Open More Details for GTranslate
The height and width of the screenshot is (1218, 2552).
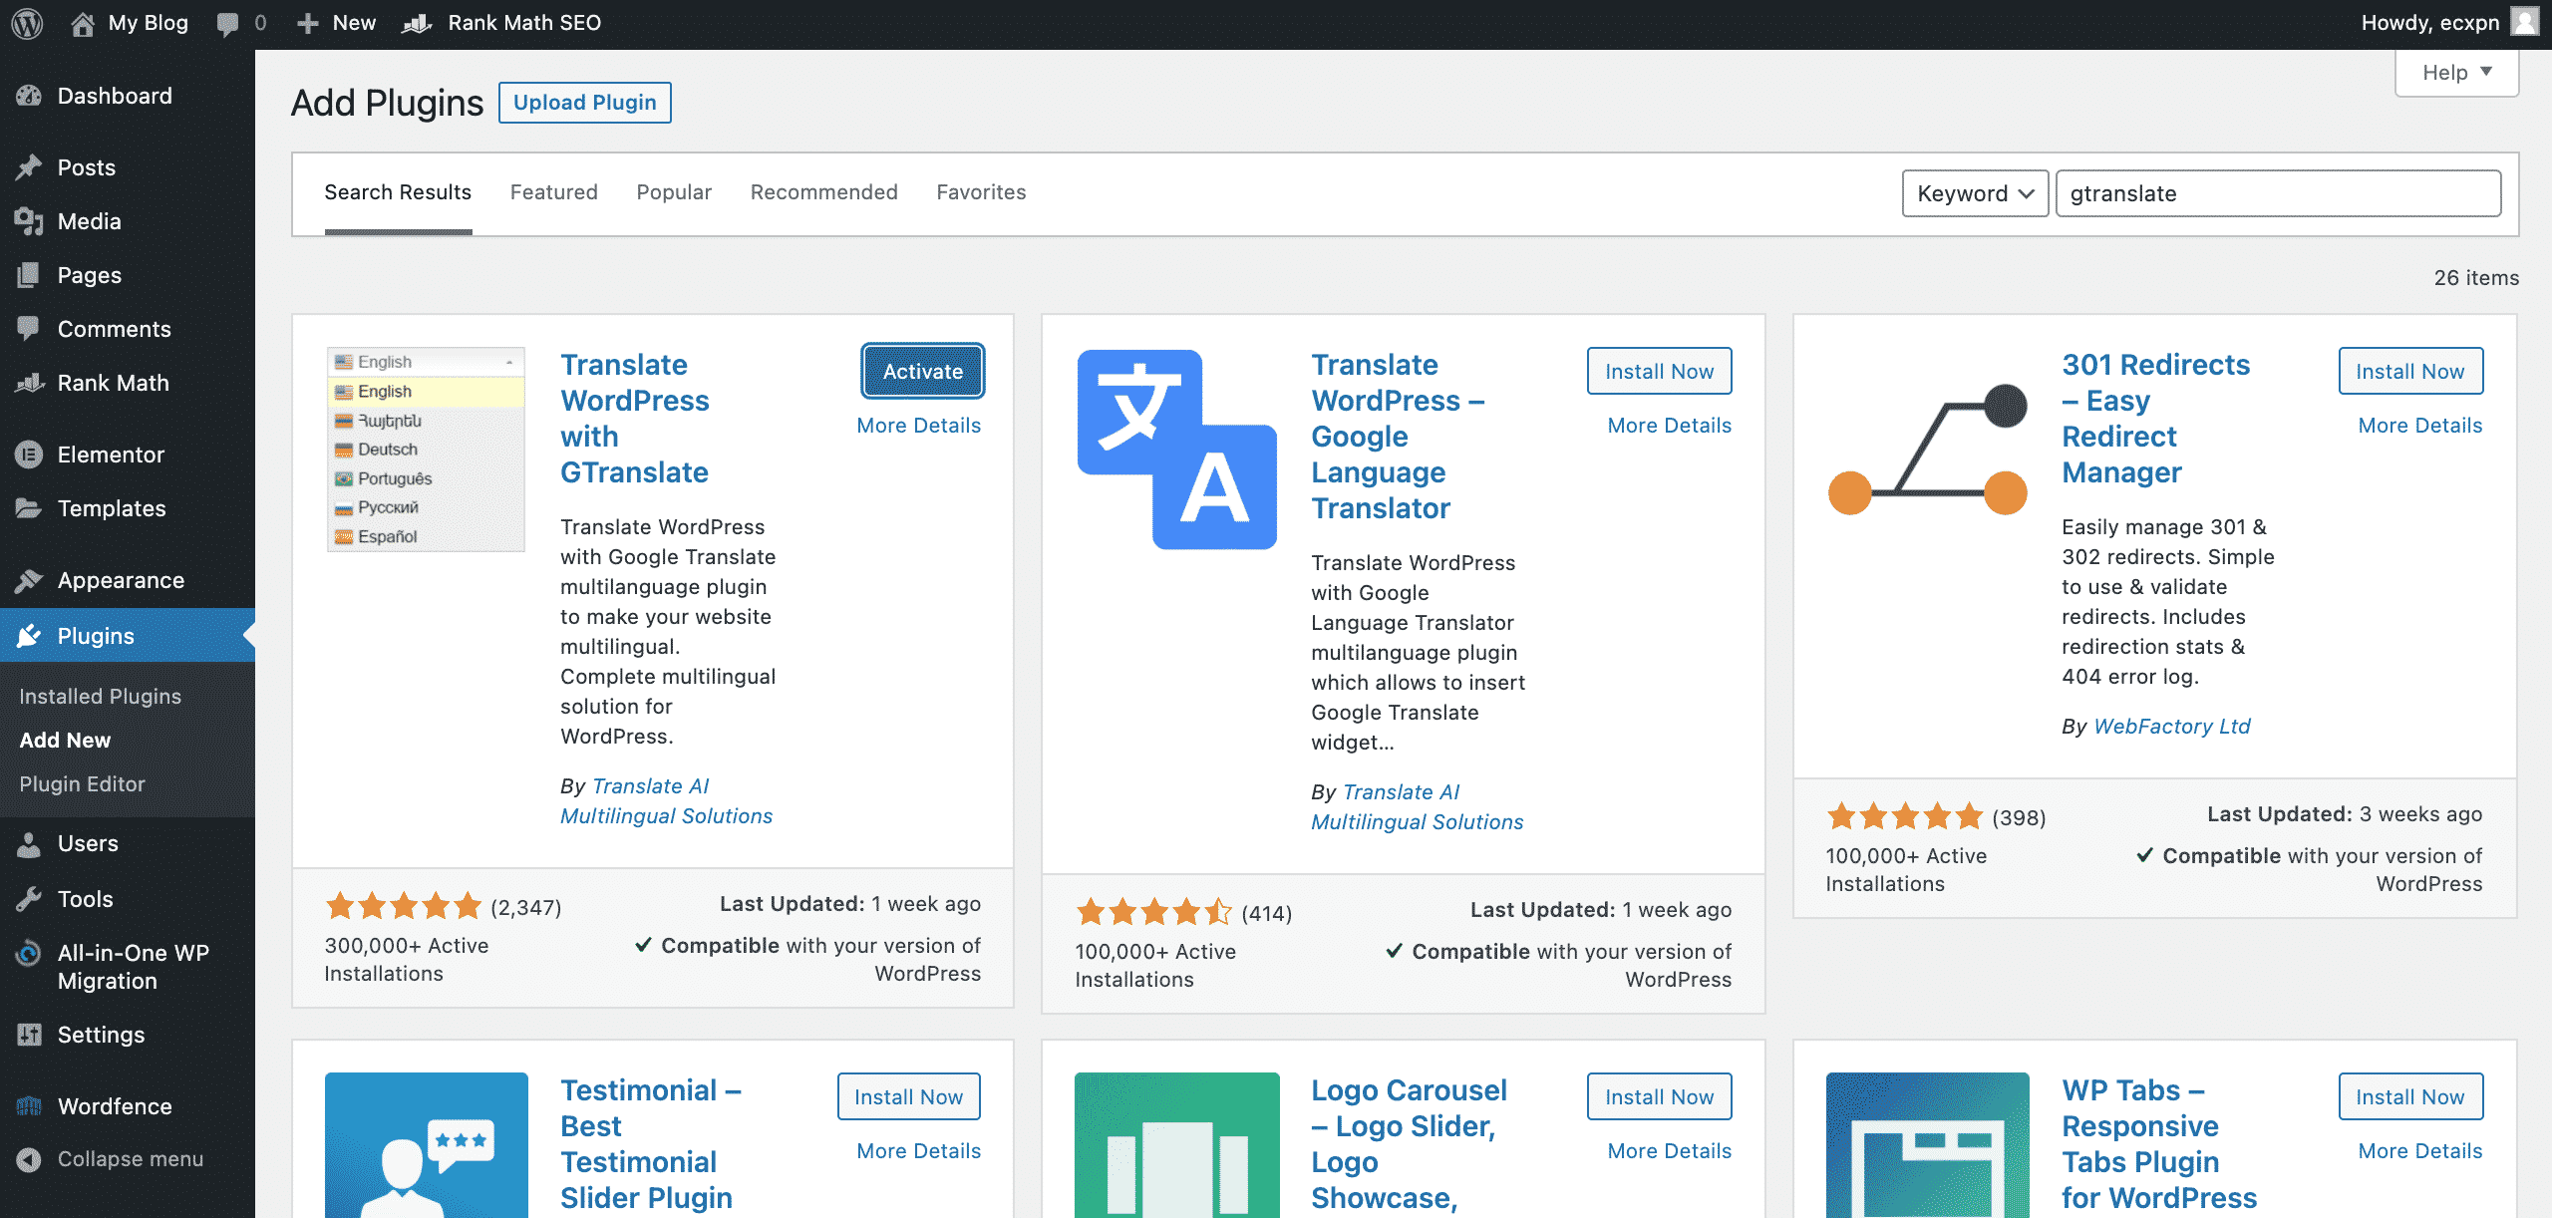click(x=919, y=426)
